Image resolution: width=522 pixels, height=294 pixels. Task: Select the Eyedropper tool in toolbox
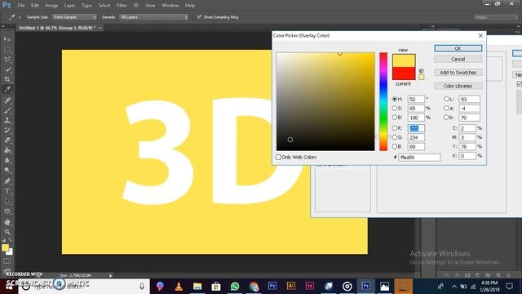point(7,89)
